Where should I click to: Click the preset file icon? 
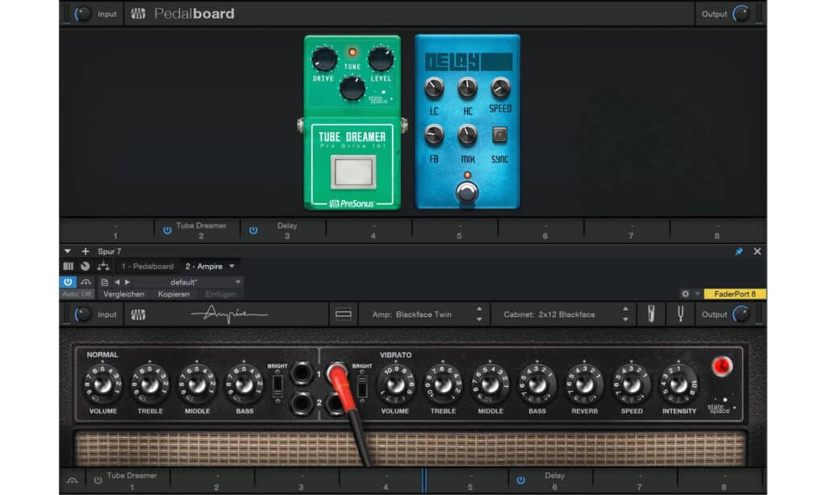coord(104,282)
